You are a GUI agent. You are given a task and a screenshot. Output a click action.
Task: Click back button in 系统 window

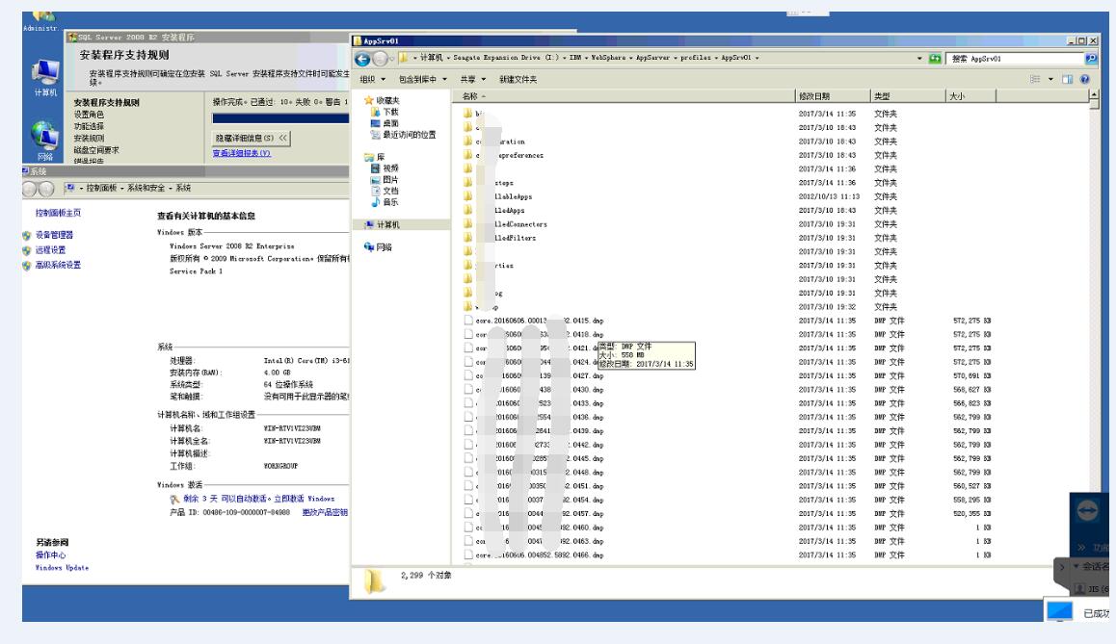(30, 189)
